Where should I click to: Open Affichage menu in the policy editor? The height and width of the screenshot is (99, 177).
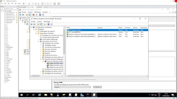(47, 21)
